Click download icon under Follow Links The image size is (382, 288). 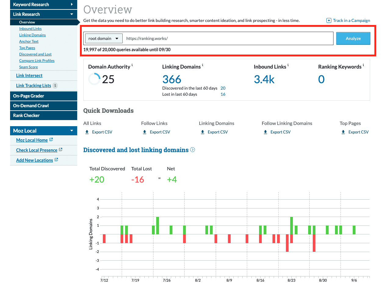tap(145, 132)
